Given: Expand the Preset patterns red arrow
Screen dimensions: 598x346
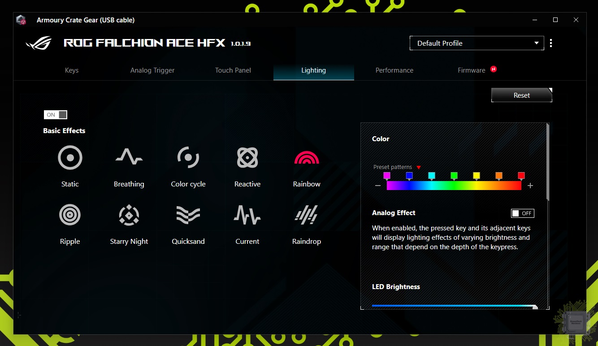Looking at the screenshot, I should coord(419,167).
